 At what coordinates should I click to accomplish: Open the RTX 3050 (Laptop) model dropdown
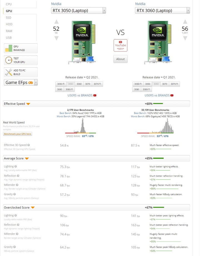(x=78, y=11)
